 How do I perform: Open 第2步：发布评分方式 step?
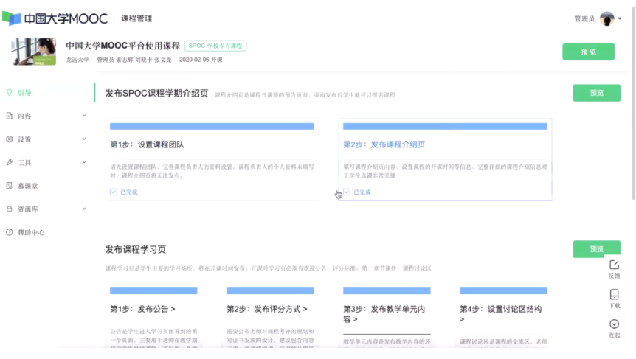[x=267, y=309]
